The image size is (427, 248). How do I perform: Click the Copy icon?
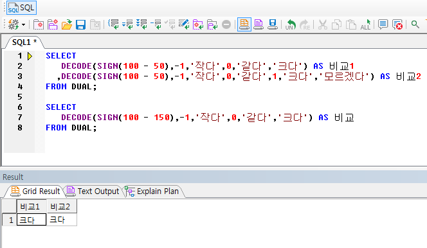tap(336, 24)
